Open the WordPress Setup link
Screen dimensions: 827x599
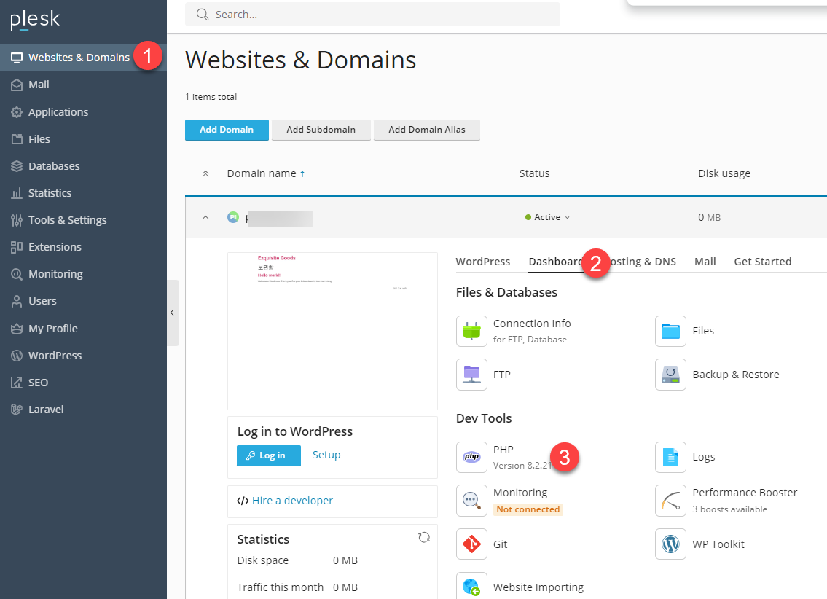tap(326, 455)
